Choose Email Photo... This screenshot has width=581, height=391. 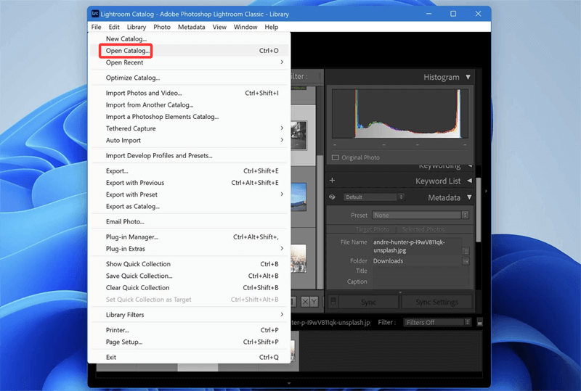[189, 221]
